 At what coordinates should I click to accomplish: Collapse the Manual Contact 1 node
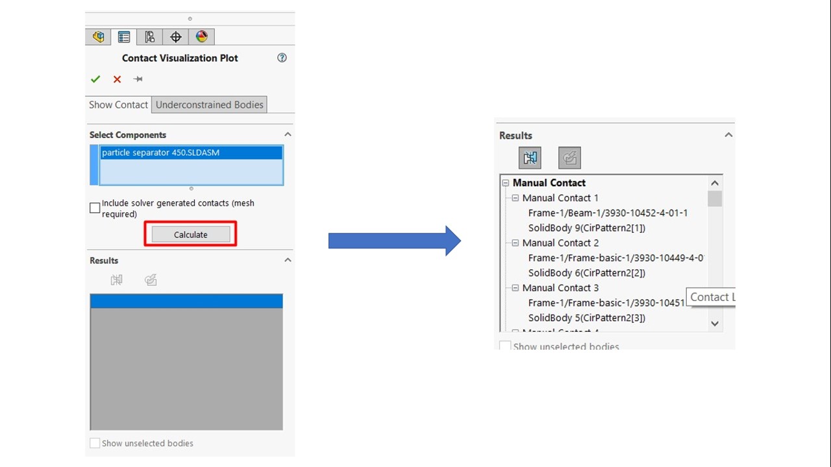pyautogui.click(x=515, y=198)
